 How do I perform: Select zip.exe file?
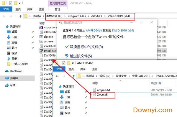(46, 37)
